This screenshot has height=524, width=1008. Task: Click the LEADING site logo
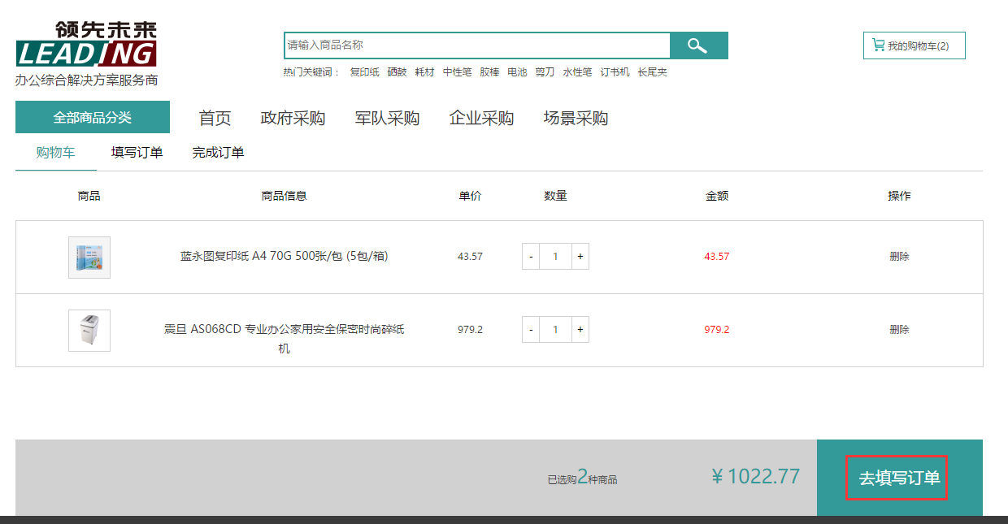point(86,45)
